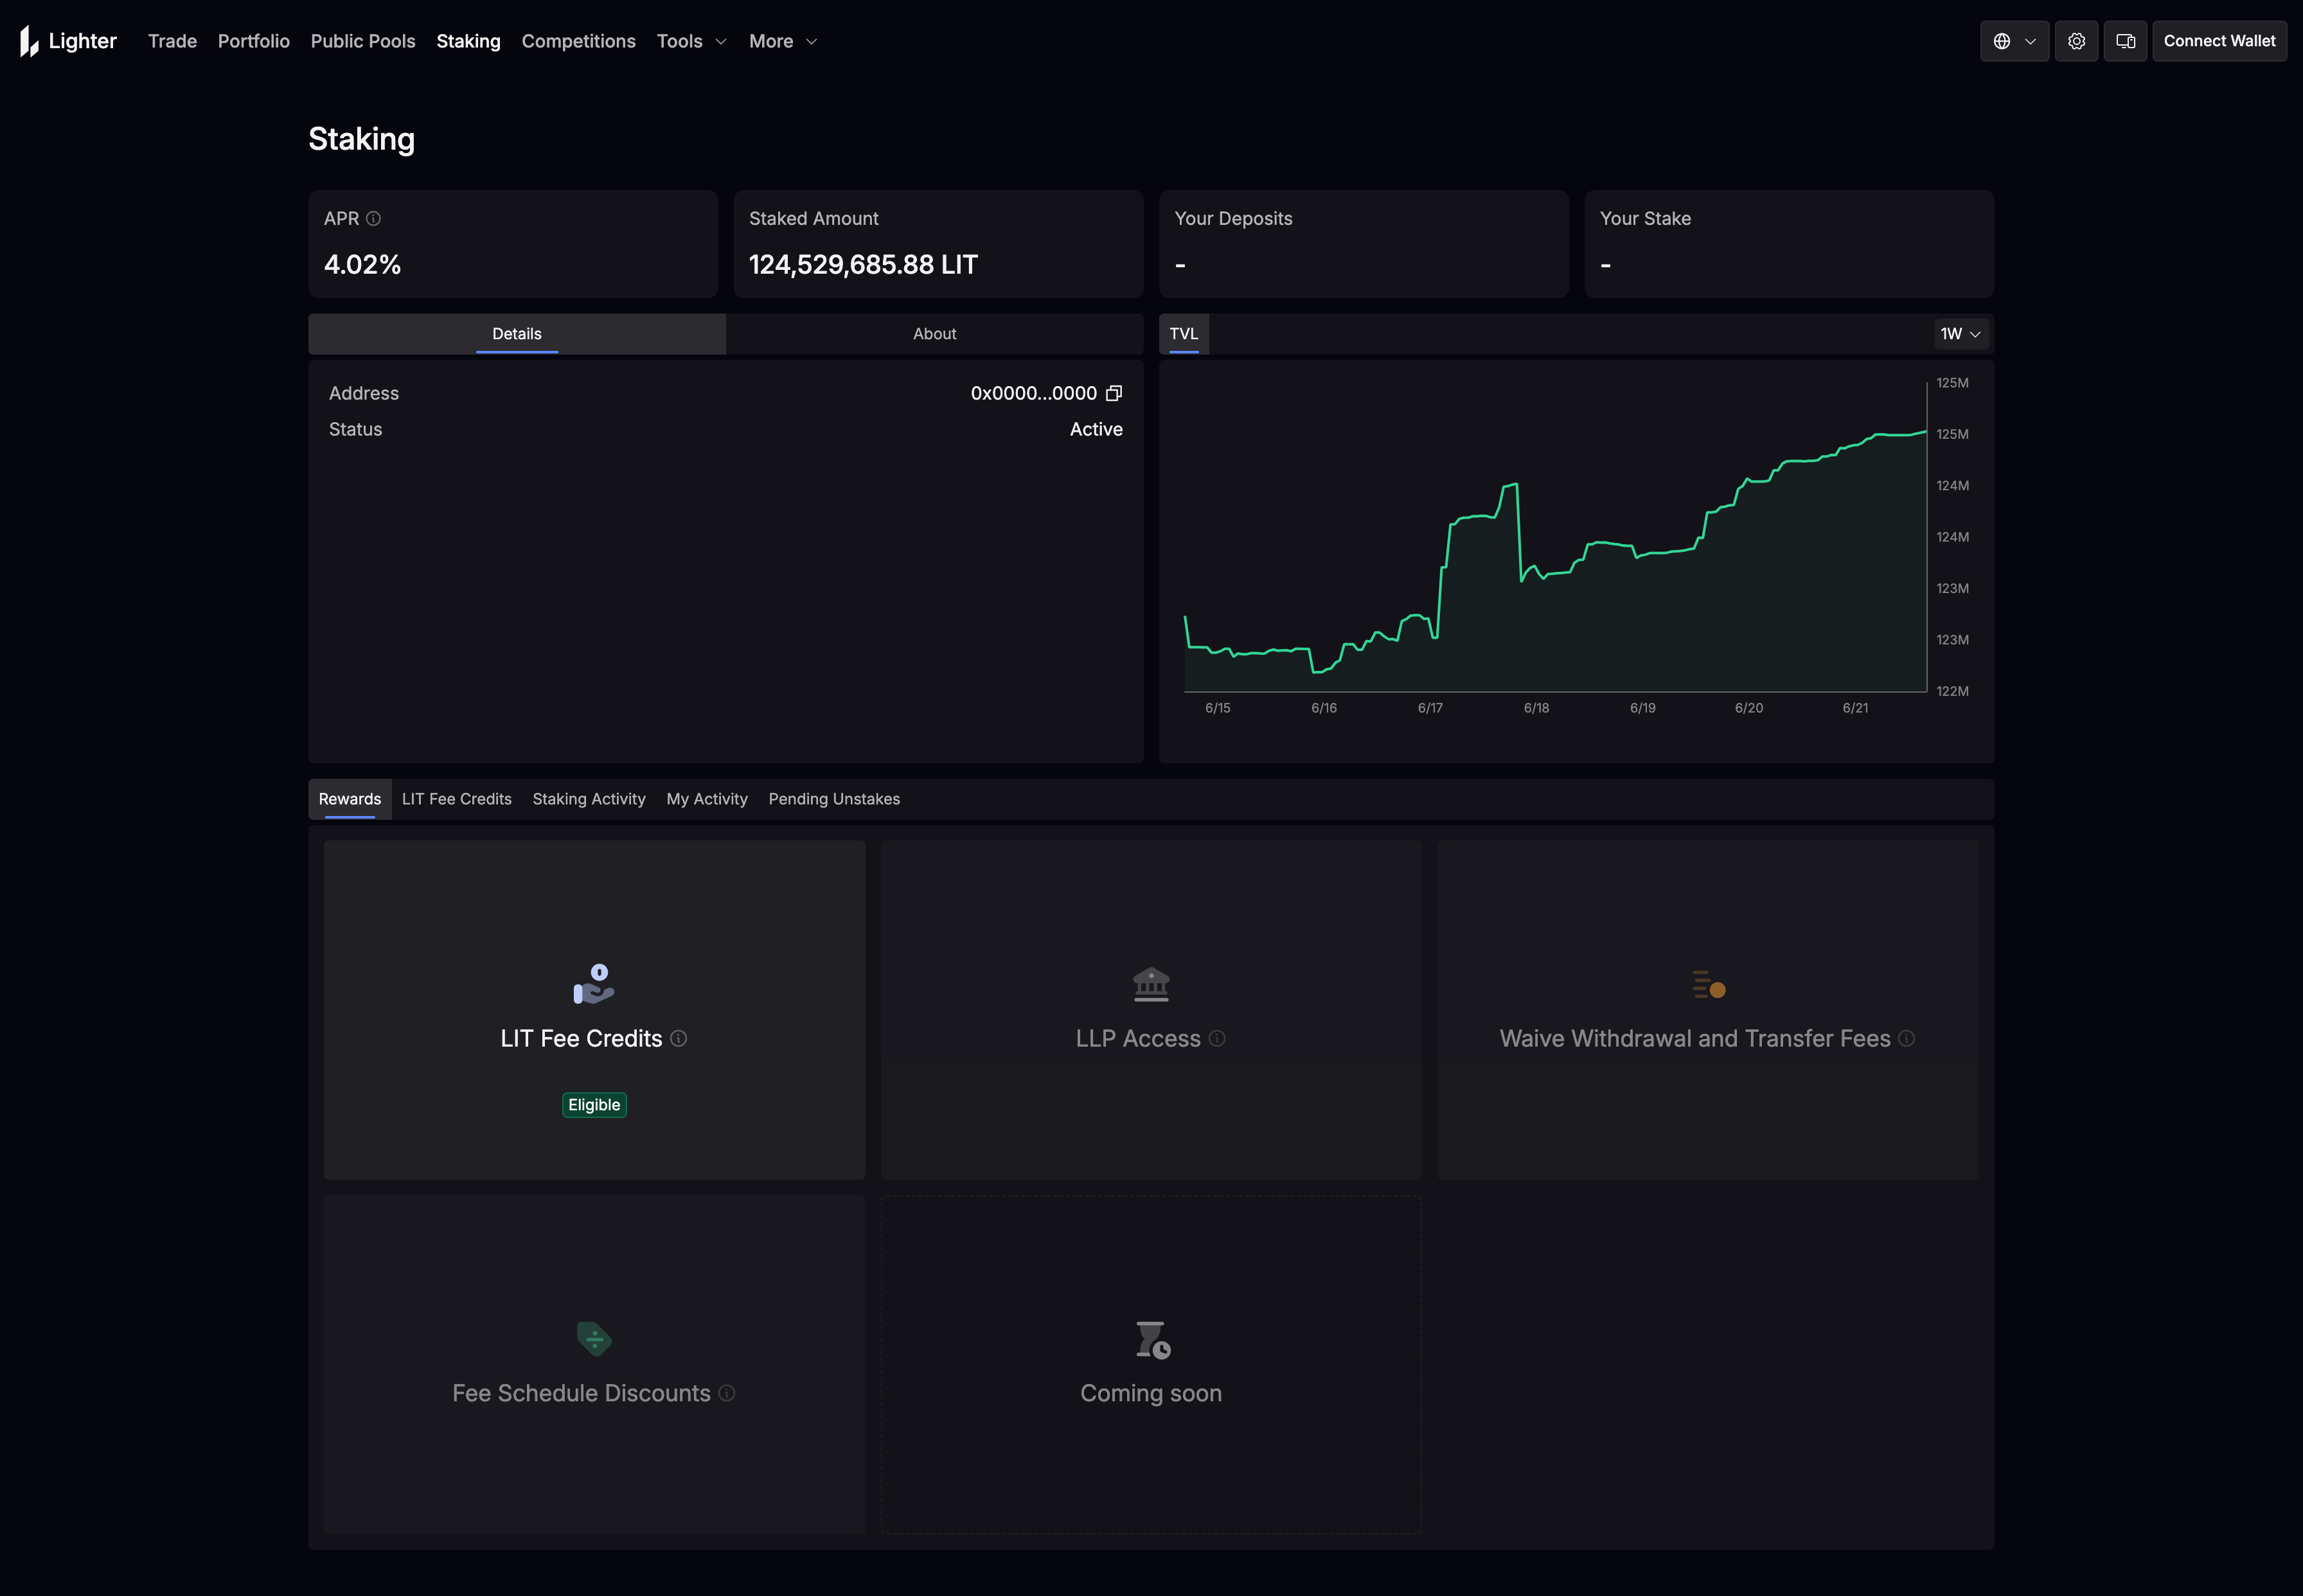Click the device layout icon

click(x=2125, y=41)
